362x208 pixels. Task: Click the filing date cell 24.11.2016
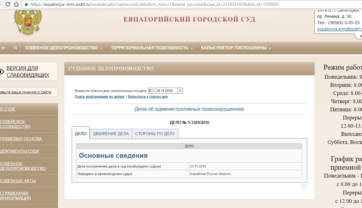click(x=198, y=166)
